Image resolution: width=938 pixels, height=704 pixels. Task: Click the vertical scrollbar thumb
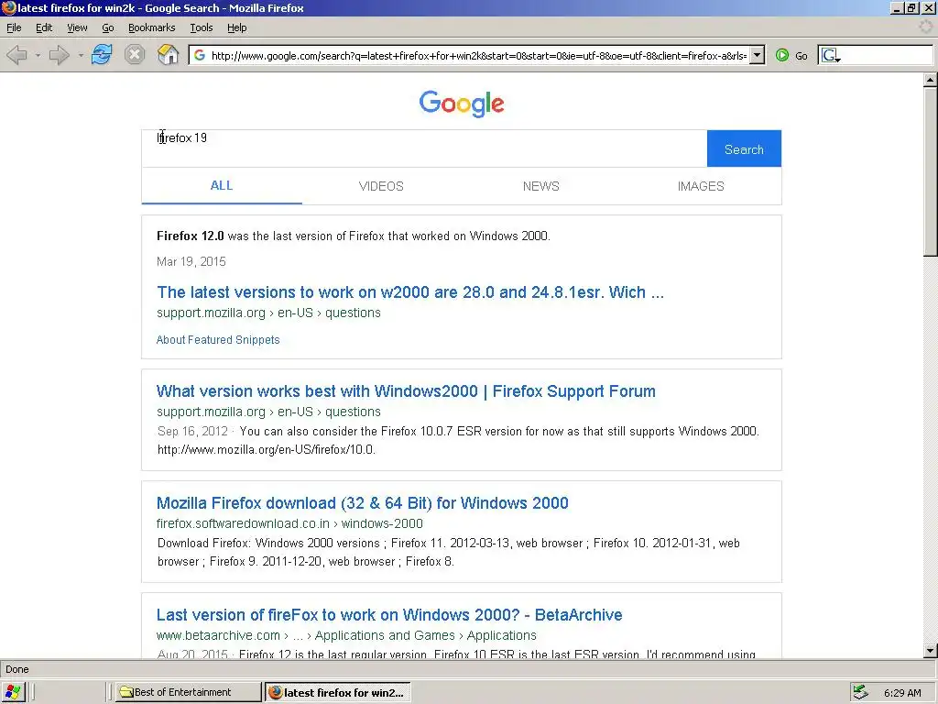931,171
